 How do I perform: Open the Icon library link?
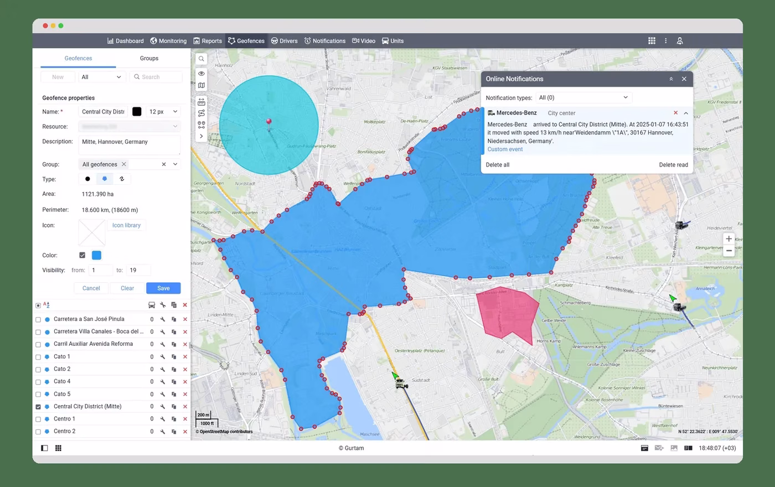pyautogui.click(x=126, y=225)
